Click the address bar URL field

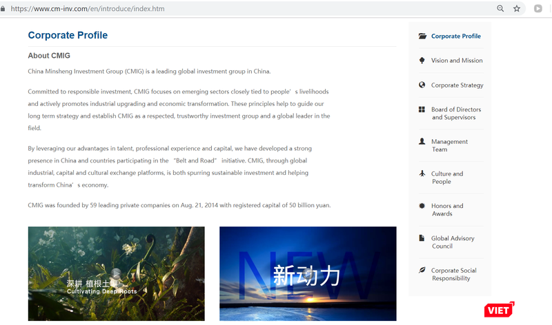point(207,9)
